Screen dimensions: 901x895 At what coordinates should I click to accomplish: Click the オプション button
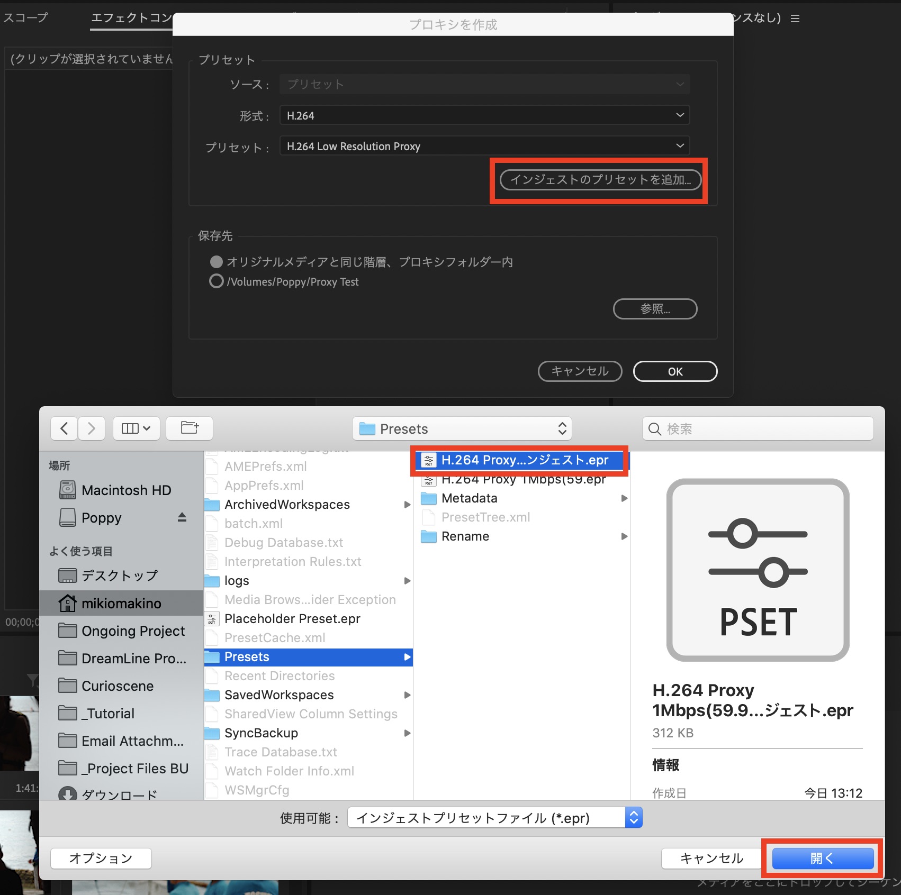(101, 858)
